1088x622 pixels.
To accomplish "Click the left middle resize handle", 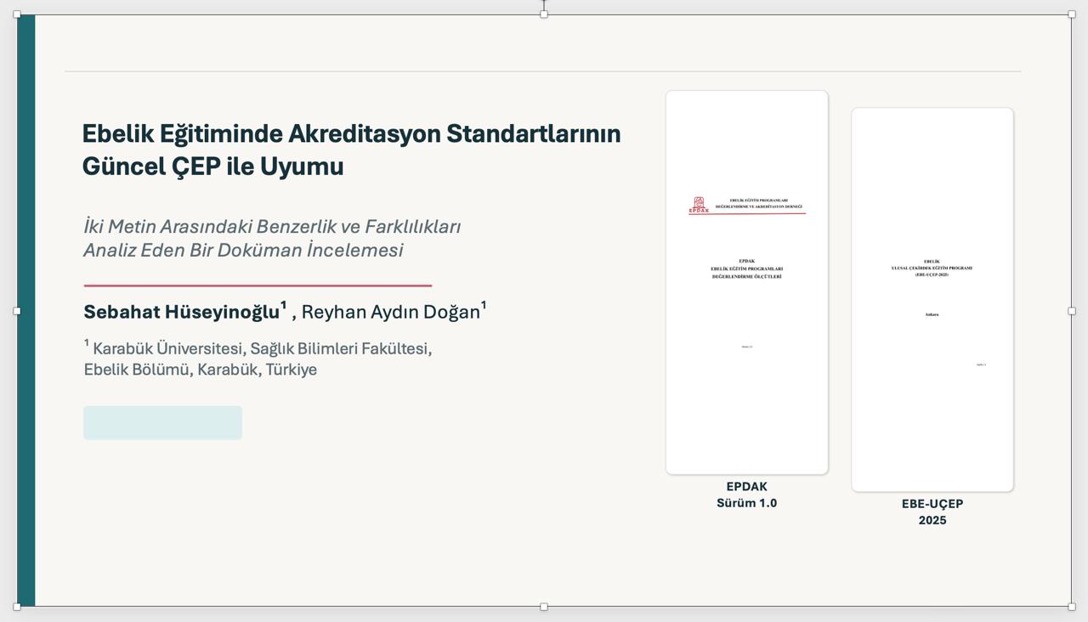I will [x=17, y=311].
